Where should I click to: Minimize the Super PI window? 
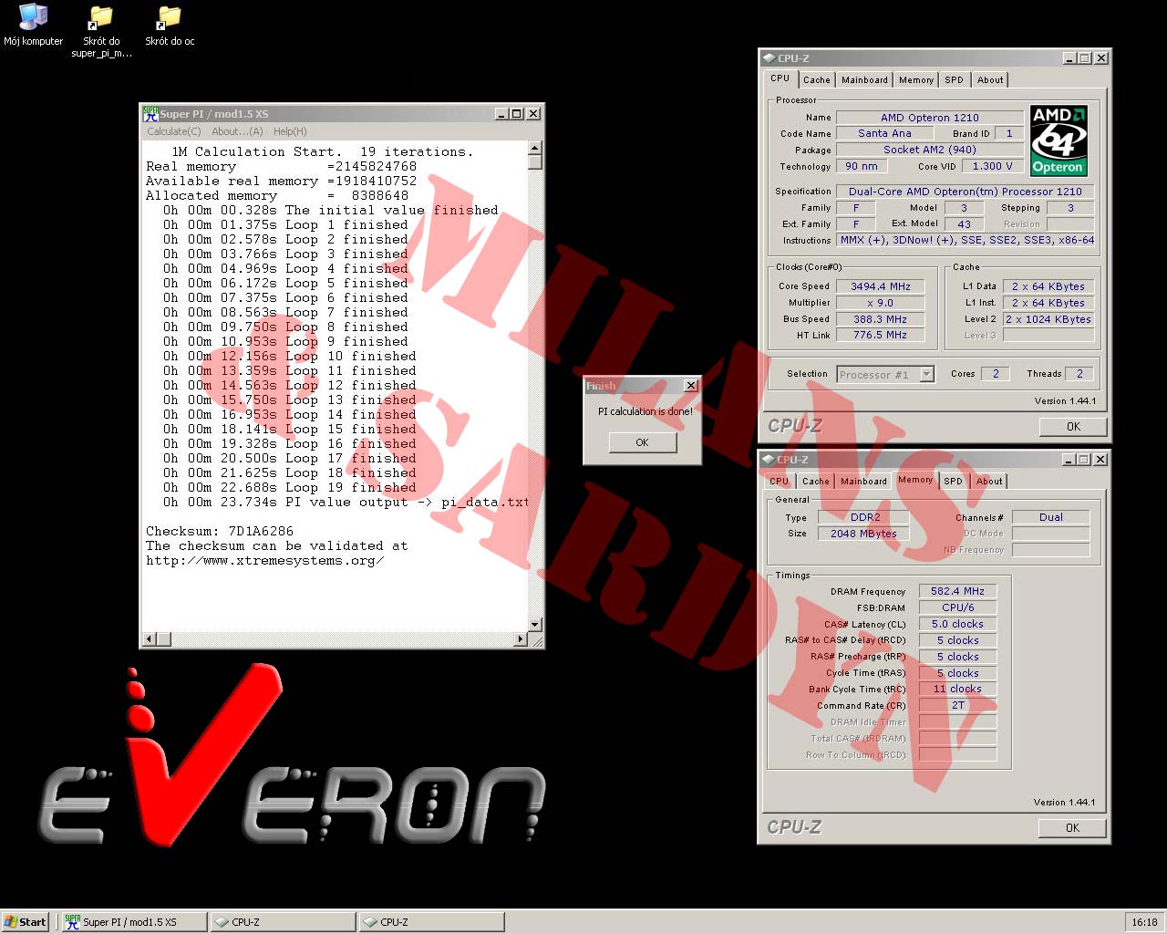tap(501, 114)
